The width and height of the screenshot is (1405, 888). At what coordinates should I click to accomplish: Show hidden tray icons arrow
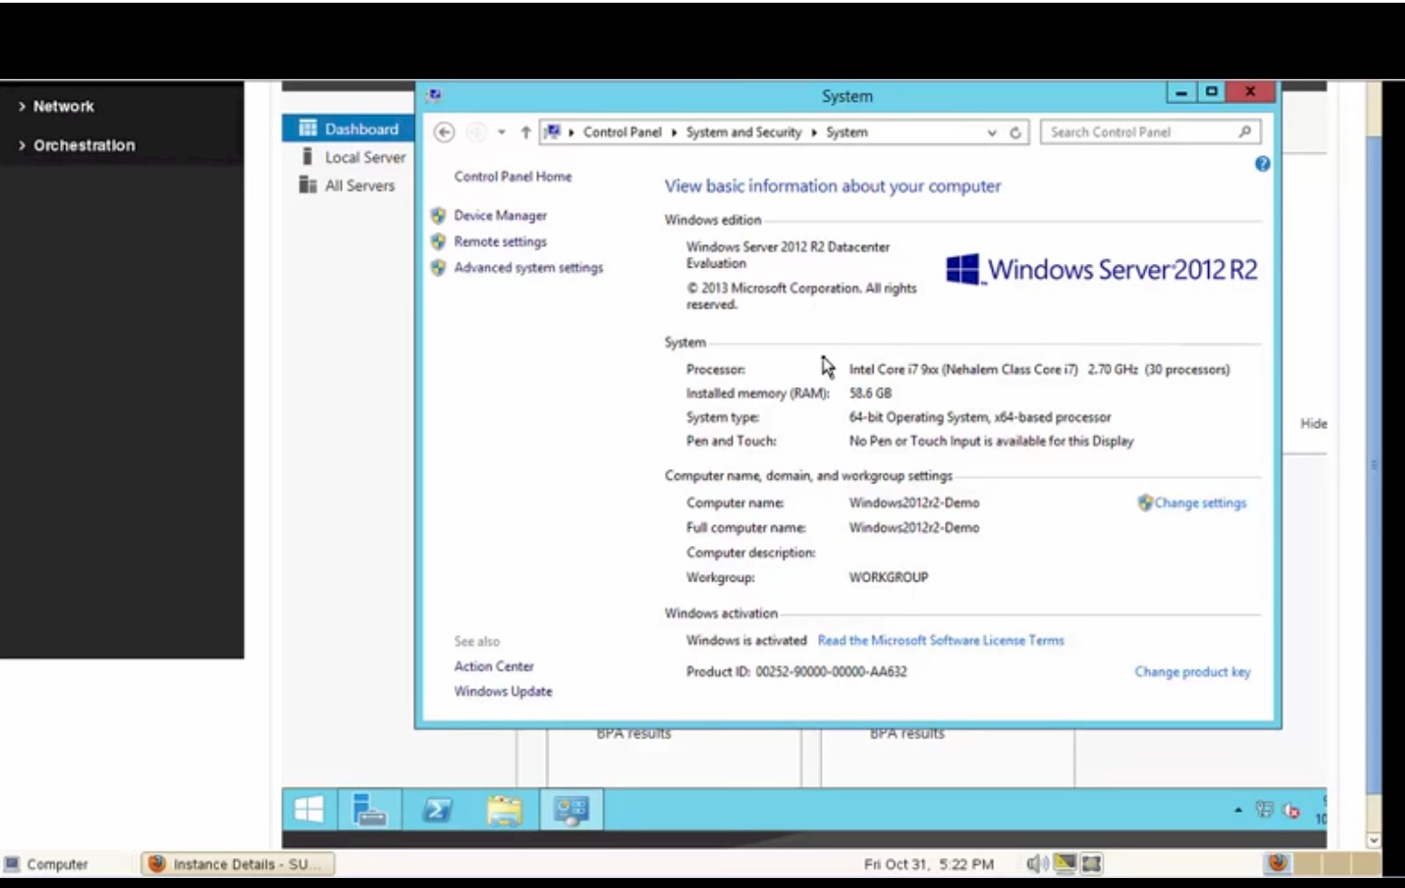coord(1238,810)
